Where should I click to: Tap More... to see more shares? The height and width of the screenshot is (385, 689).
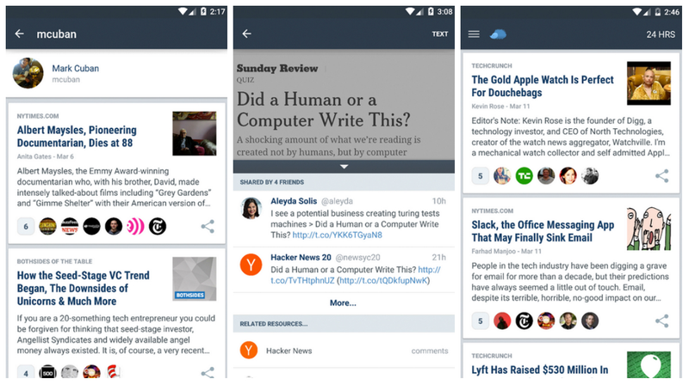[343, 303]
